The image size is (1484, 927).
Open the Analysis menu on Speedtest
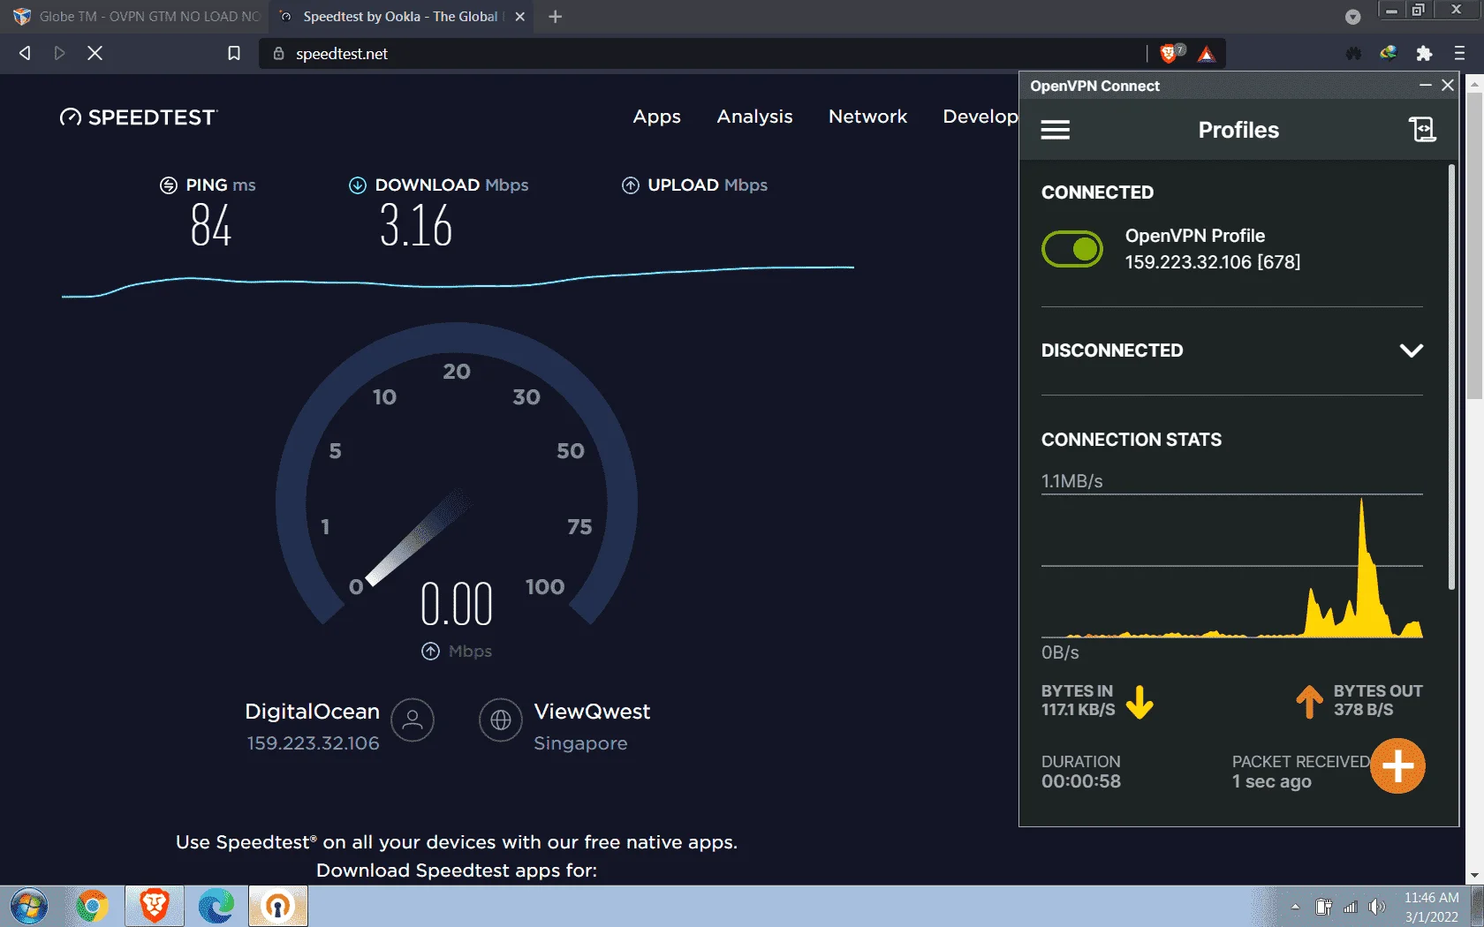(x=754, y=117)
